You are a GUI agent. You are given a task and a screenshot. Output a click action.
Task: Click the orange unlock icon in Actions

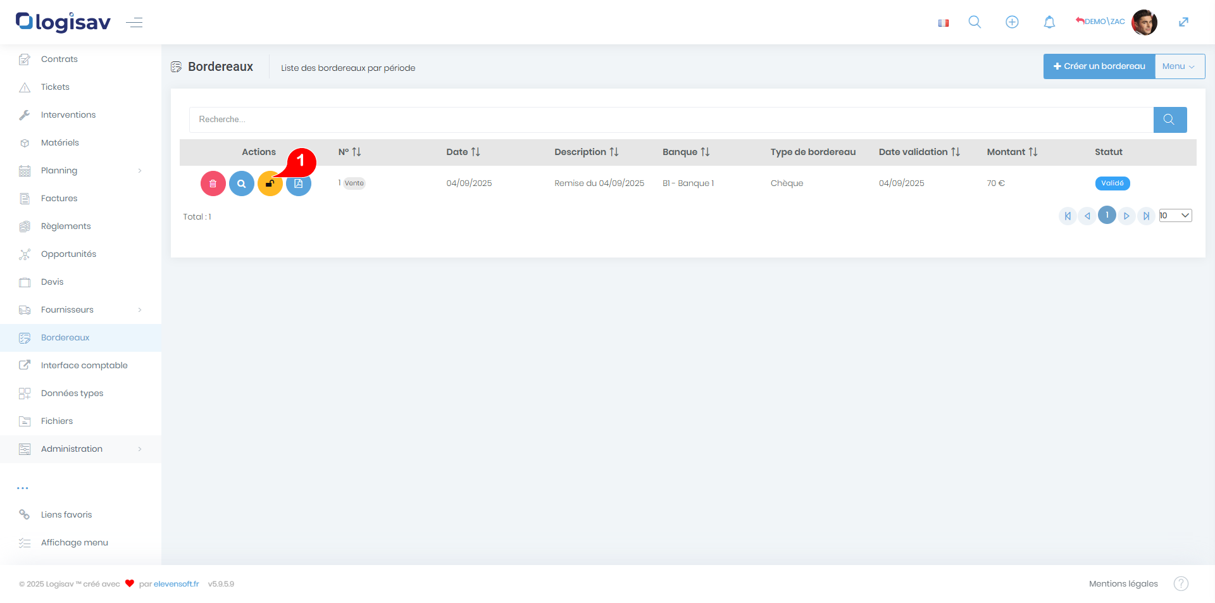tap(270, 184)
